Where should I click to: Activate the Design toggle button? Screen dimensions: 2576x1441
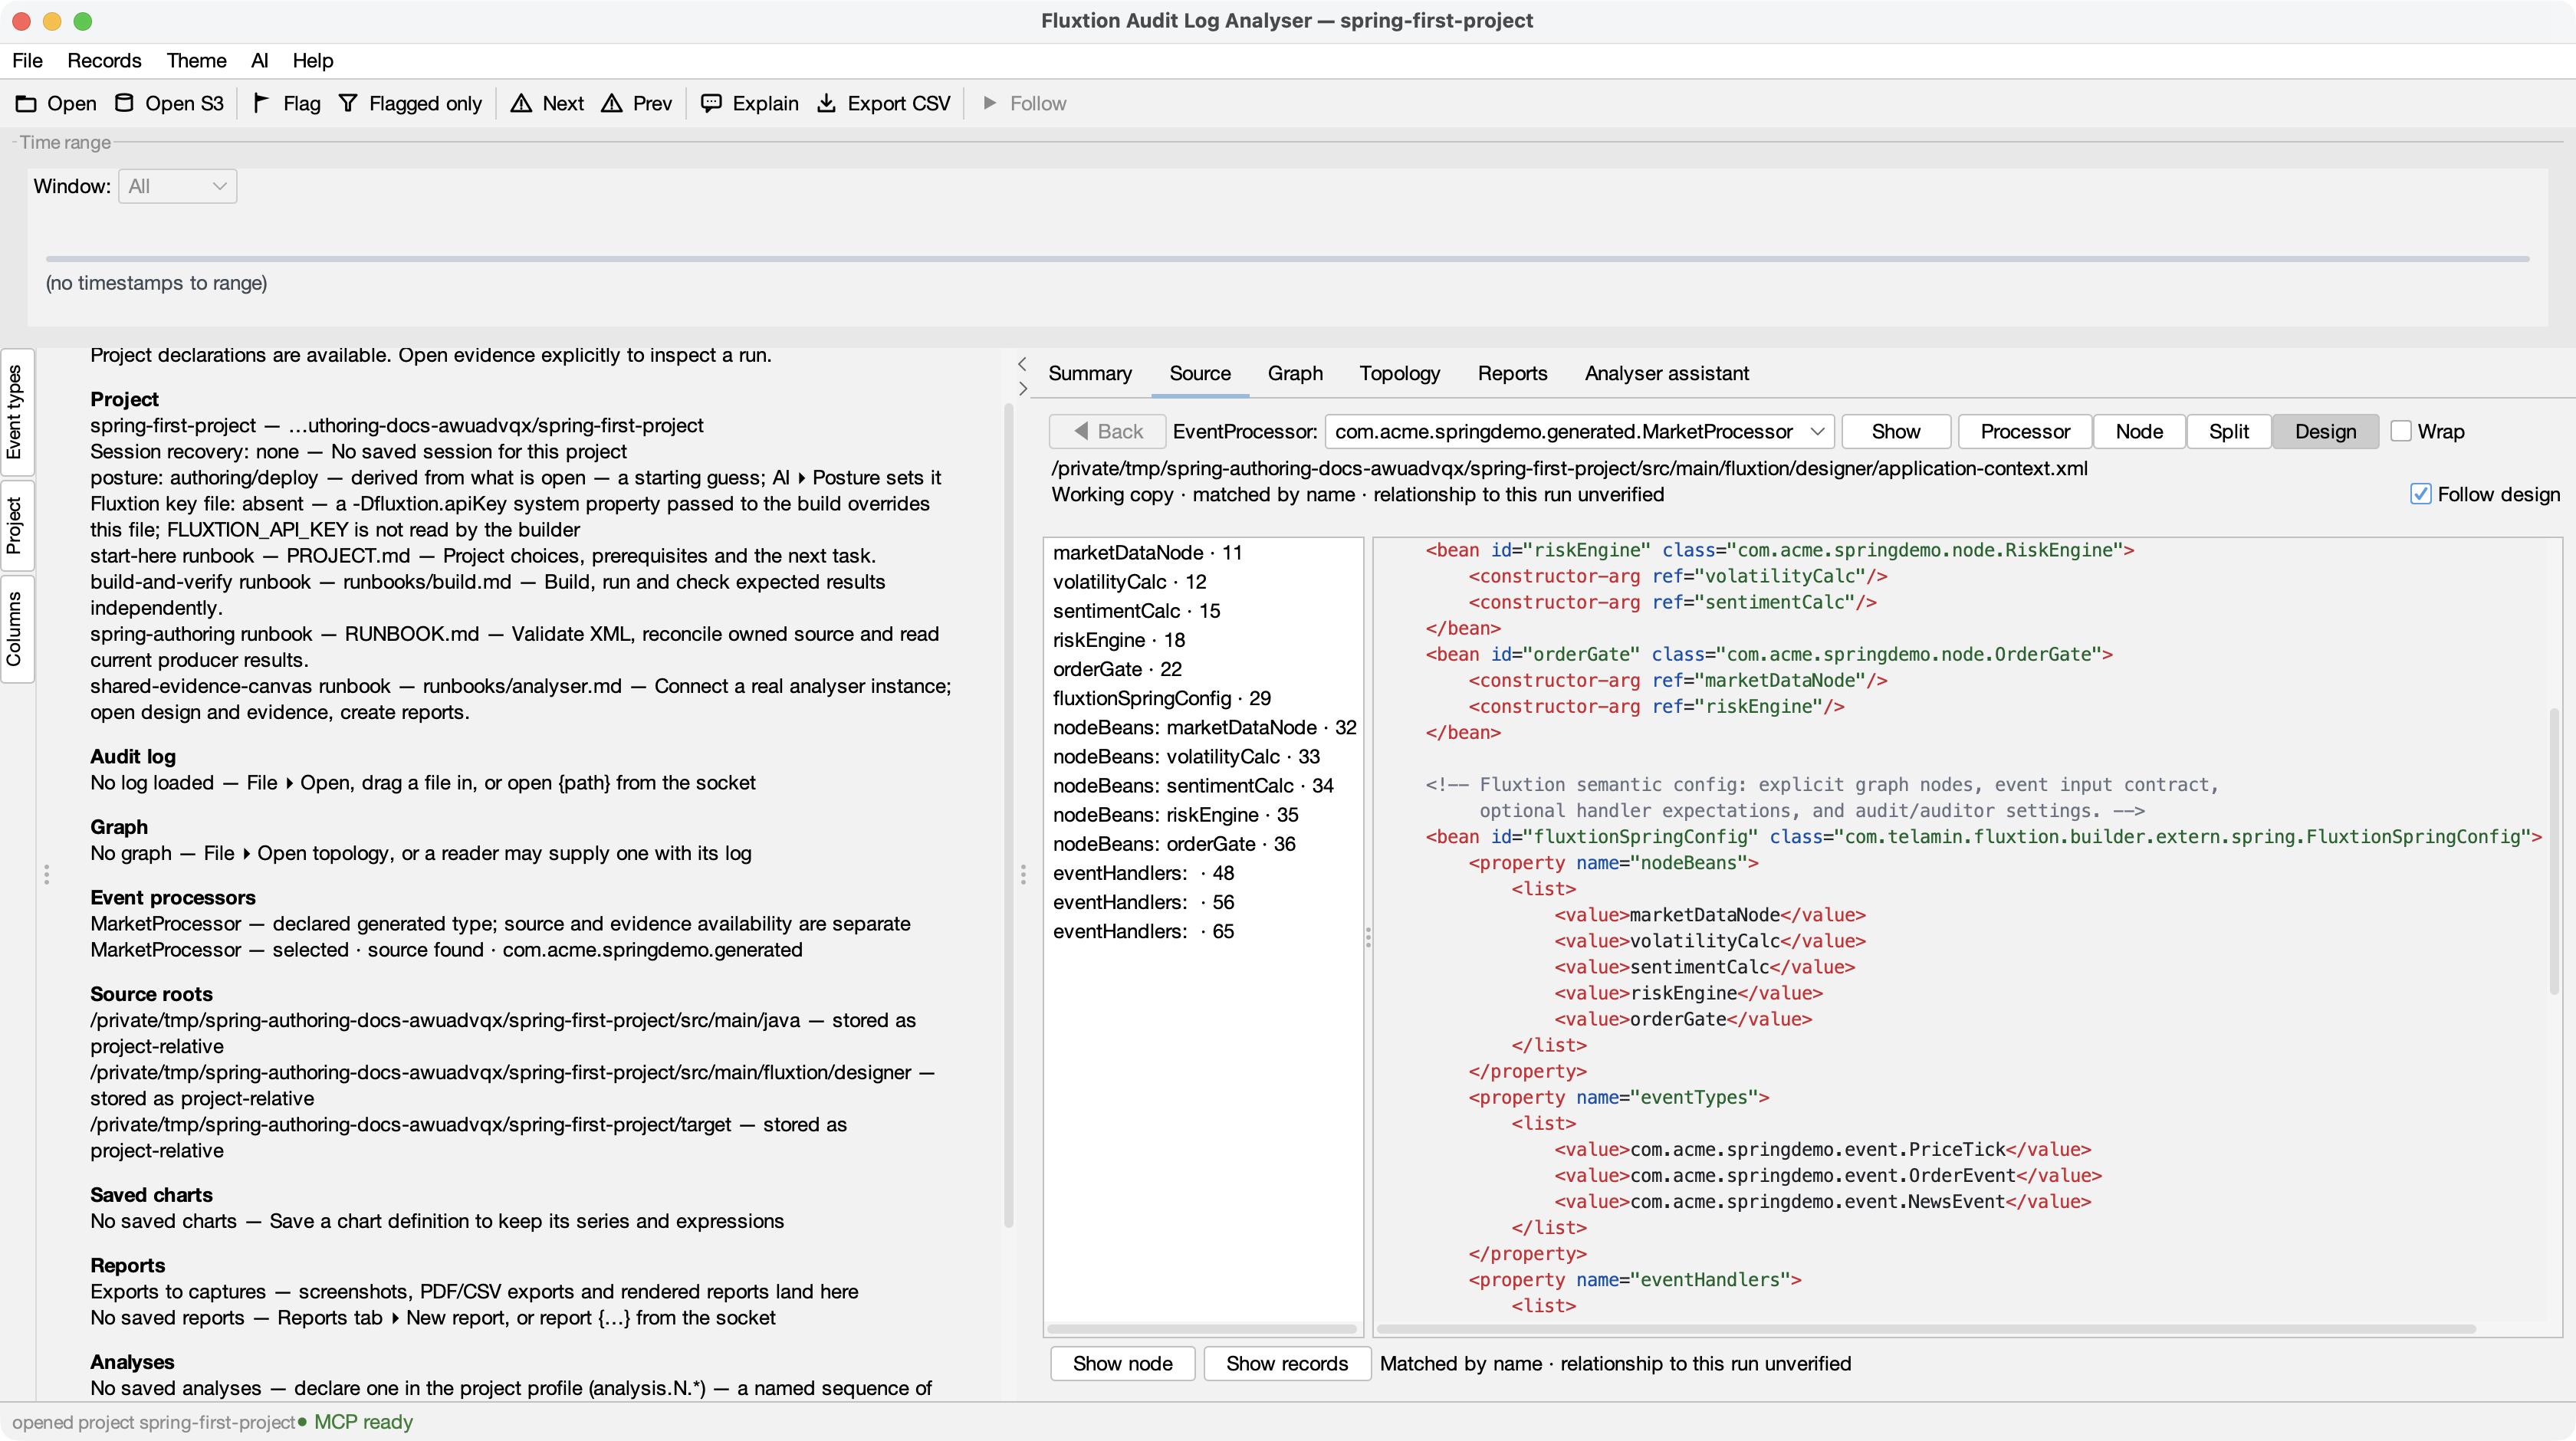coord(2325,431)
